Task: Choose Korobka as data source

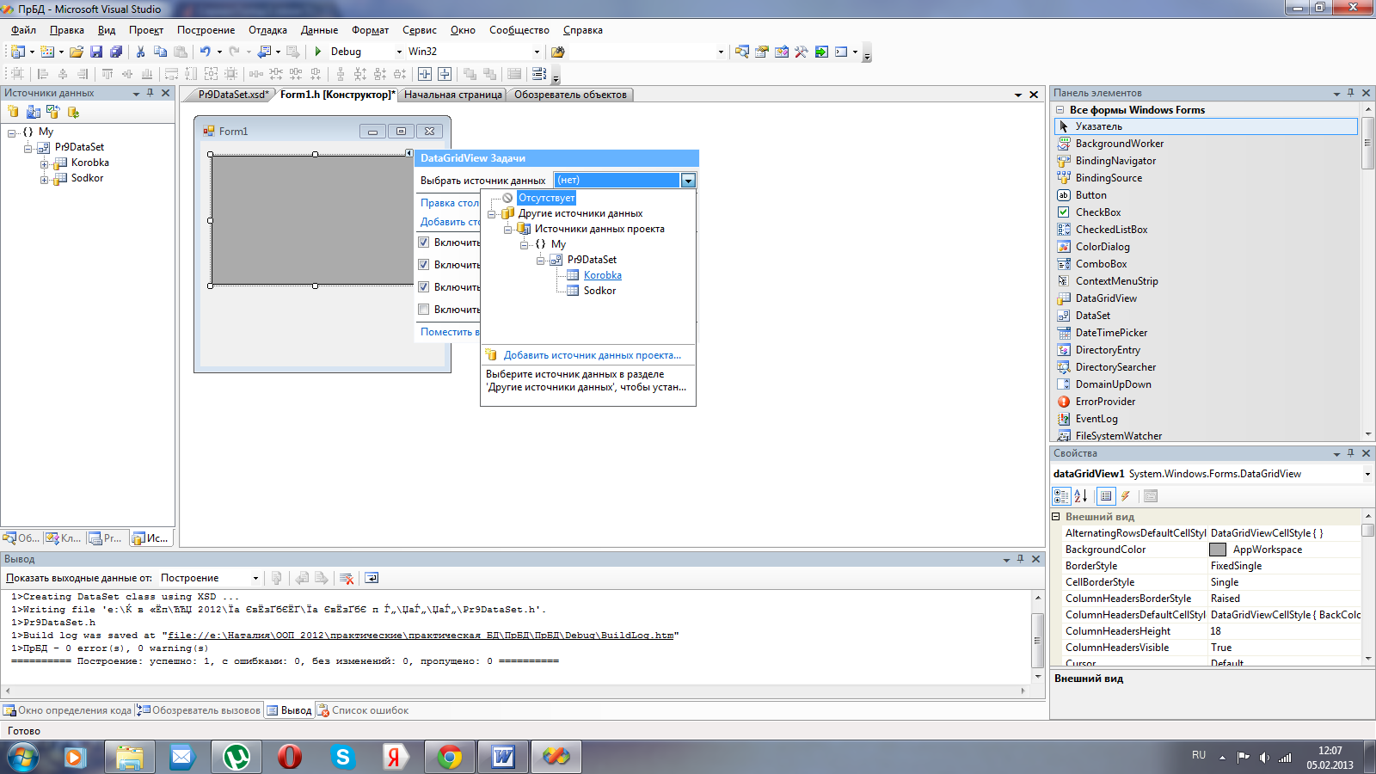Action: pos(602,275)
